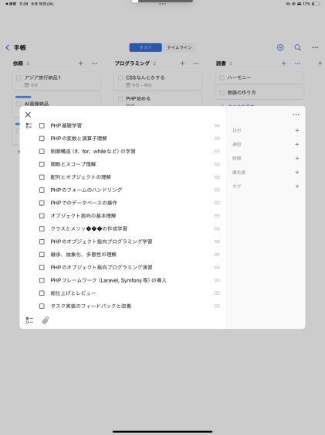The width and height of the screenshot is (325, 435).
Task: Check タスク実装のフィードバックと改善
Action: tap(42, 306)
